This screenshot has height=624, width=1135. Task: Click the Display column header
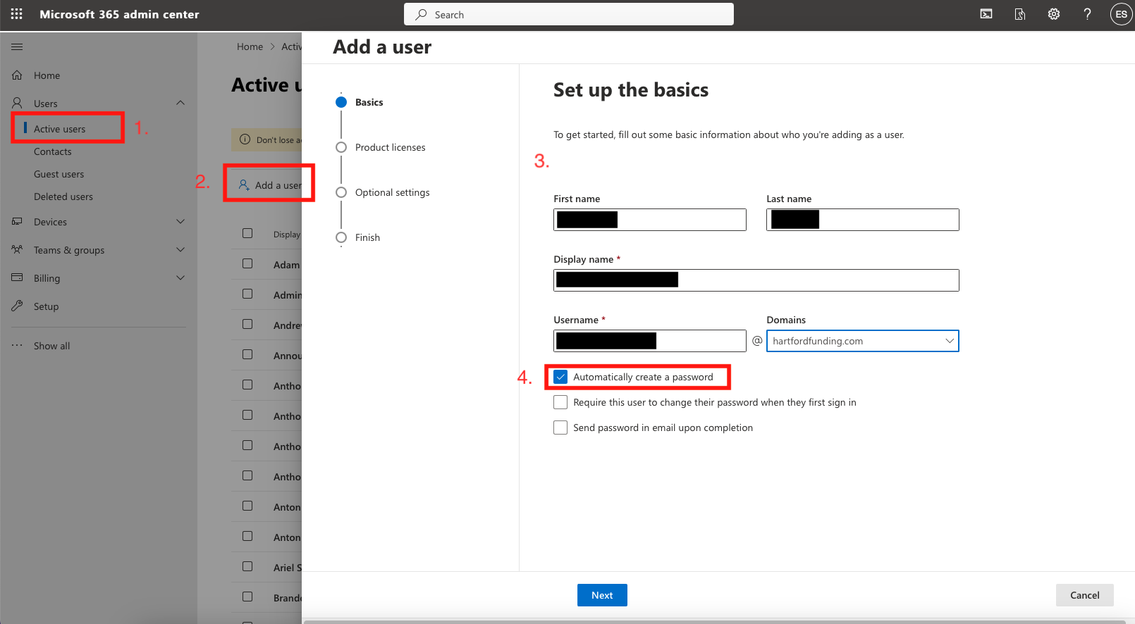(x=287, y=235)
